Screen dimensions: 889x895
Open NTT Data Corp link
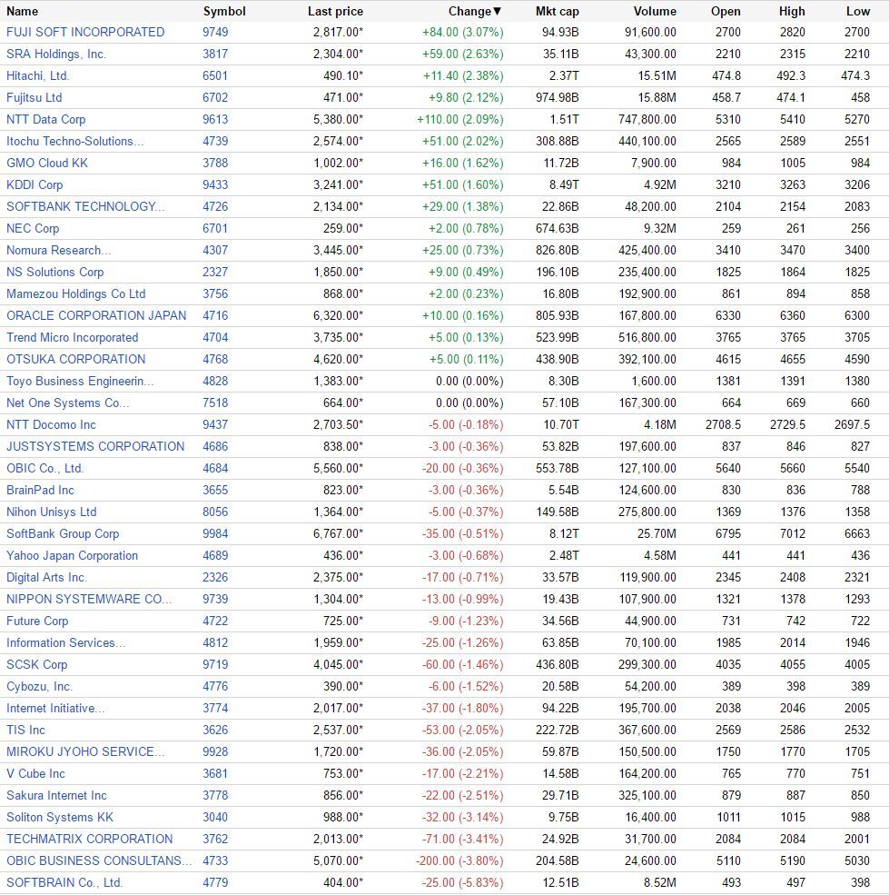[46, 119]
